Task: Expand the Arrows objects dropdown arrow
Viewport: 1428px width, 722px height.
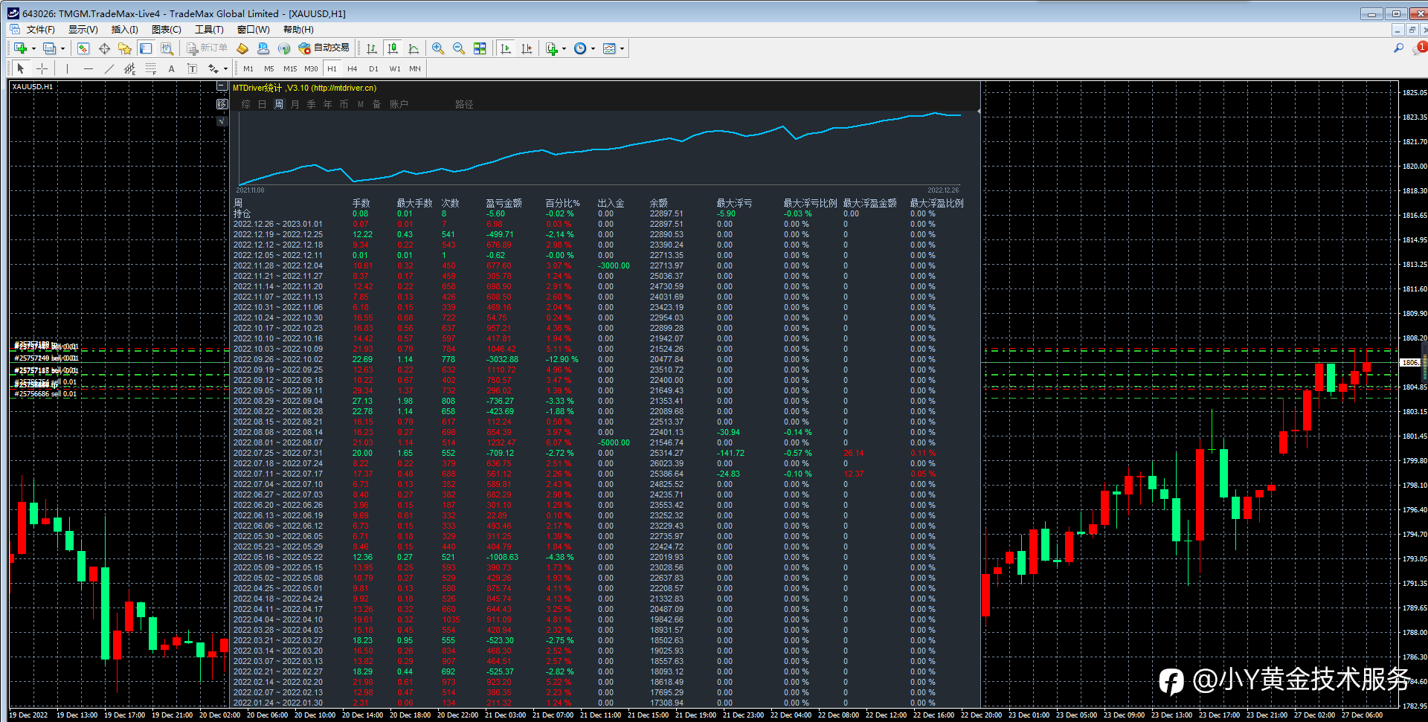Action: click(225, 69)
